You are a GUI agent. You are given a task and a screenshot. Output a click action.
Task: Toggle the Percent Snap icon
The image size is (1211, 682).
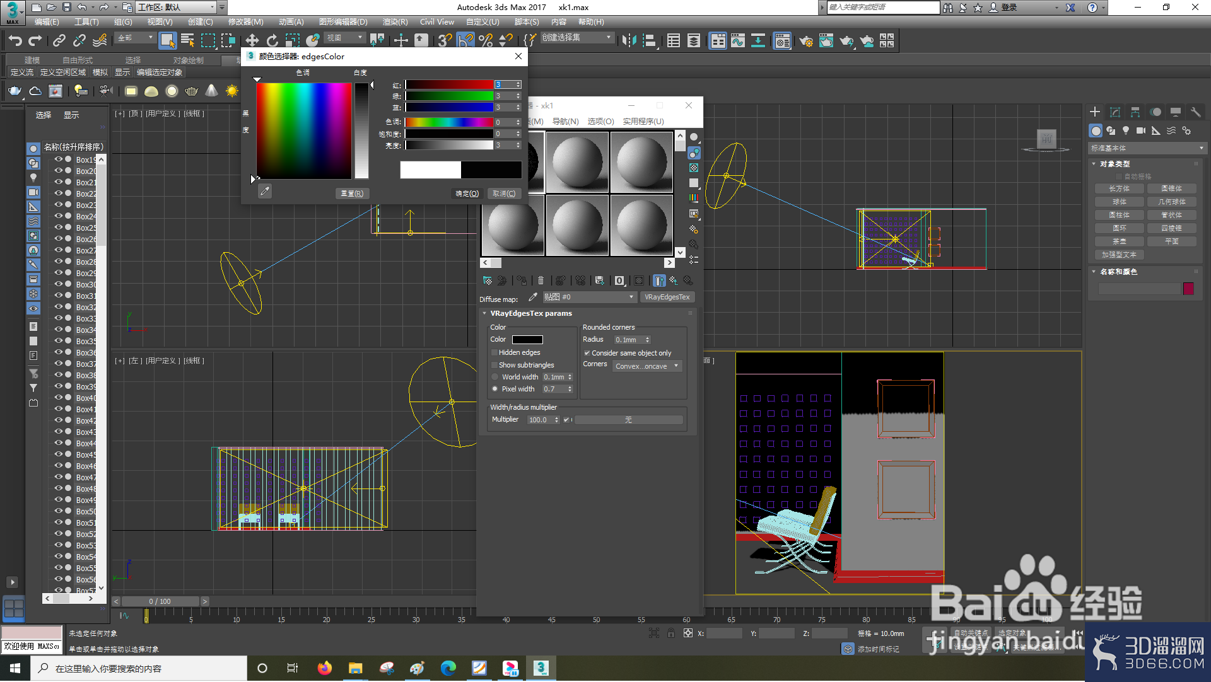coord(486,40)
